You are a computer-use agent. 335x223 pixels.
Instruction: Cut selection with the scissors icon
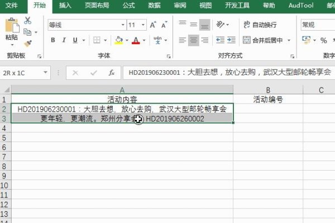27,21
